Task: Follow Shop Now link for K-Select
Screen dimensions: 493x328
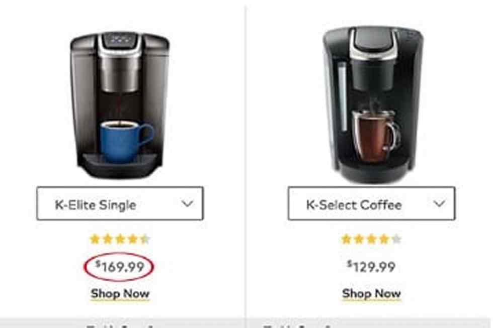Action: (371, 294)
